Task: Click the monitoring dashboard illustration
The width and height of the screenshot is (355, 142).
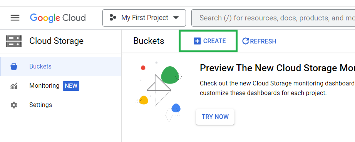Action: (x=159, y=91)
